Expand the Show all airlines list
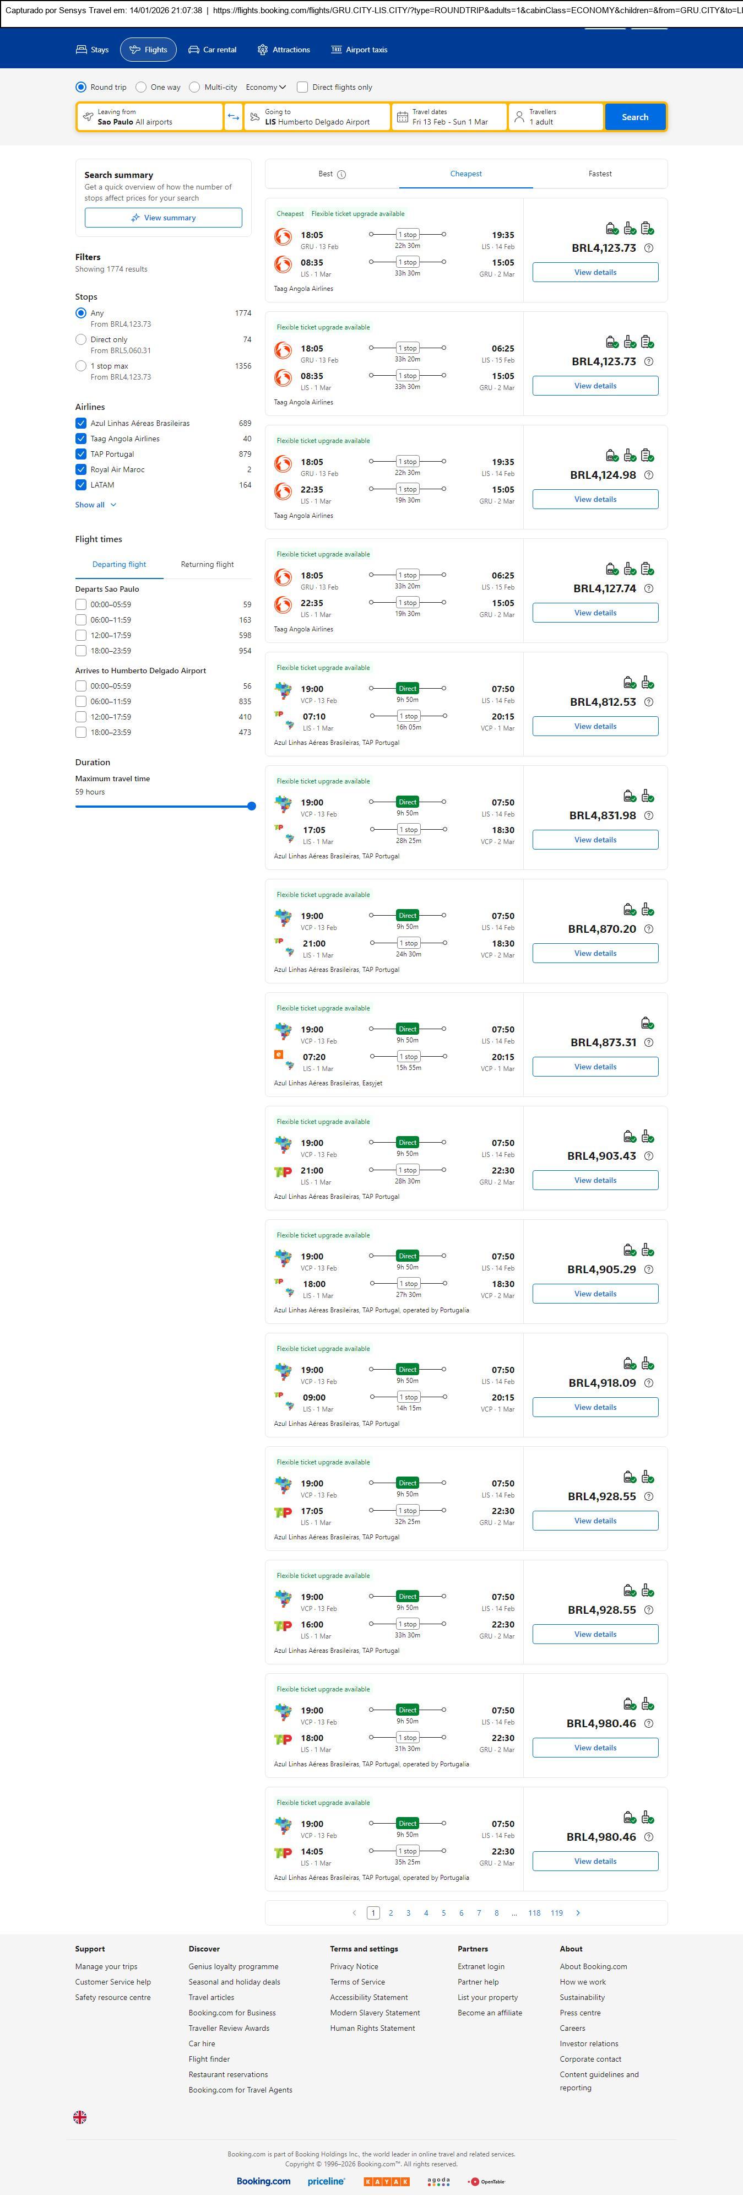Viewport: 743px width, 2195px height. click(x=95, y=505)
